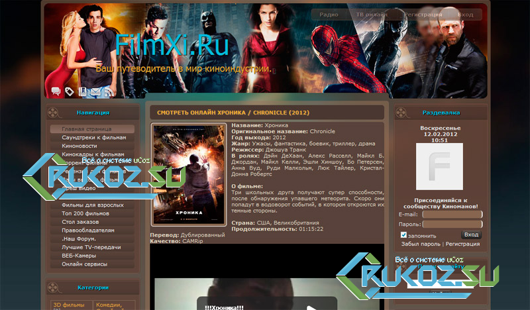
Task: Open Лучшие TV-передачи link
Action: tap(92, 248)
